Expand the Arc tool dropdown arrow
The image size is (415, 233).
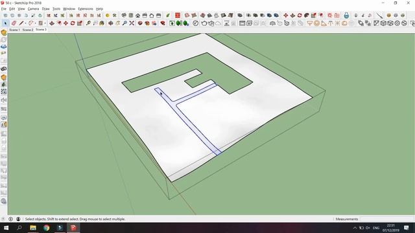tap(35, 23)
